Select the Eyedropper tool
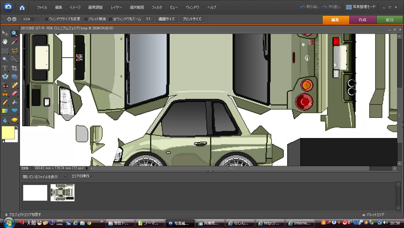 coord(15,42)
